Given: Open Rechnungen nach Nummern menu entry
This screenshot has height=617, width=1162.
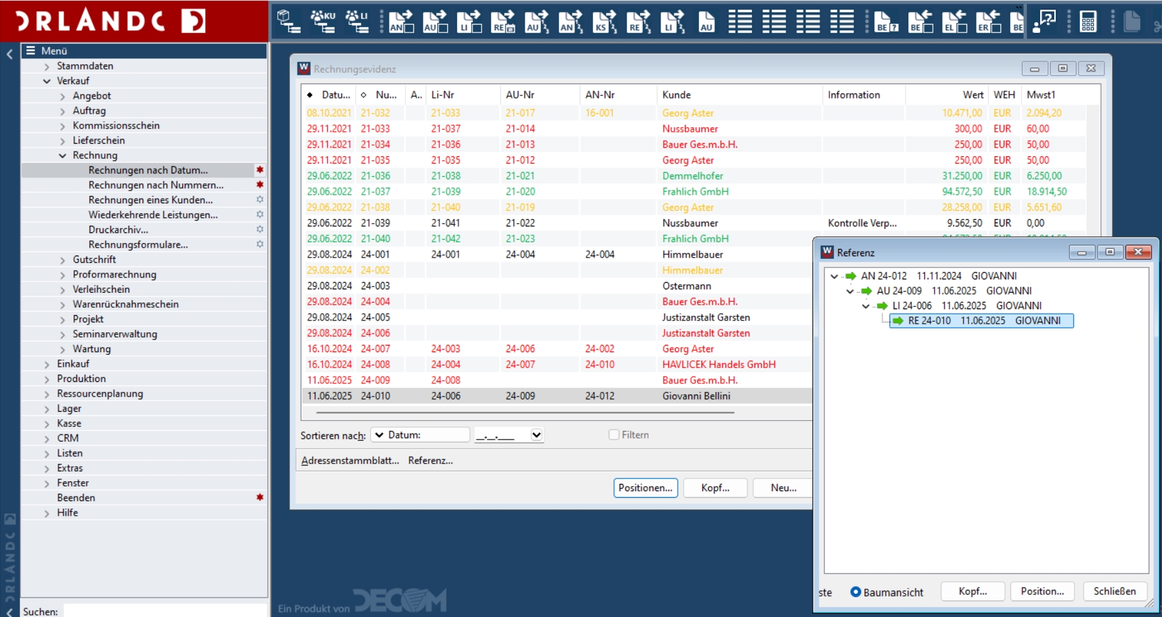Looking at the screenshot, I should (x=156, y=185).
